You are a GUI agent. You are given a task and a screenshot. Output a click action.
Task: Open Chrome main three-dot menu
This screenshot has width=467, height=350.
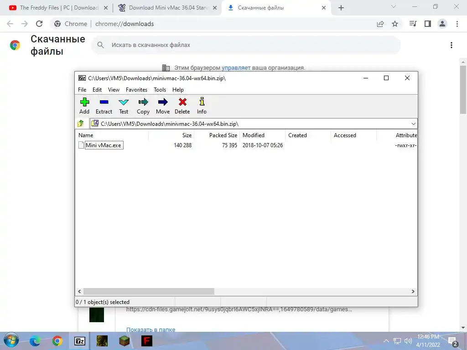click(457, 24)
